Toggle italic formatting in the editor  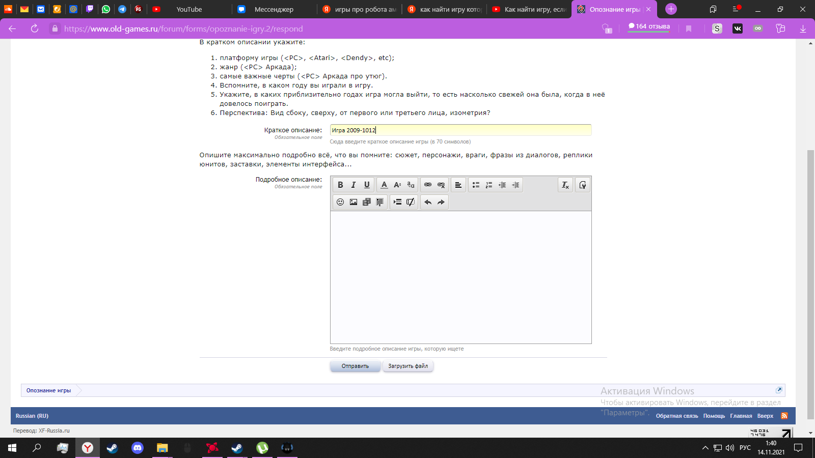coord(354,185)
